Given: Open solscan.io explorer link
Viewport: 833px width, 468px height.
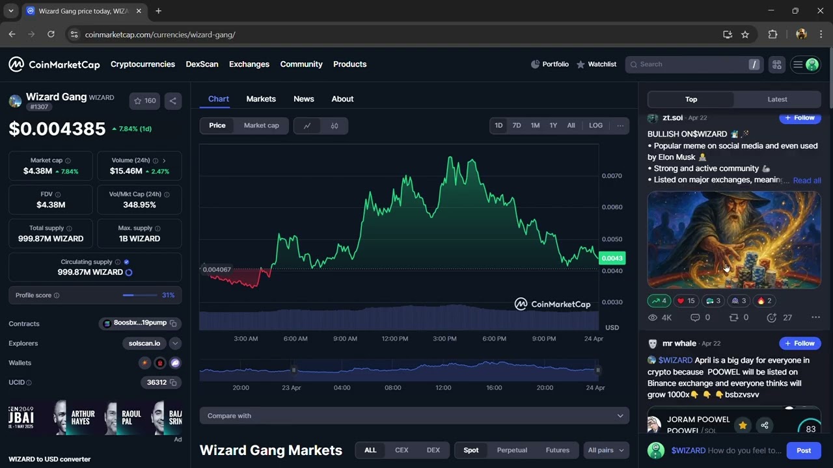Looking at the screenshot, I should [x=144, y=343].
